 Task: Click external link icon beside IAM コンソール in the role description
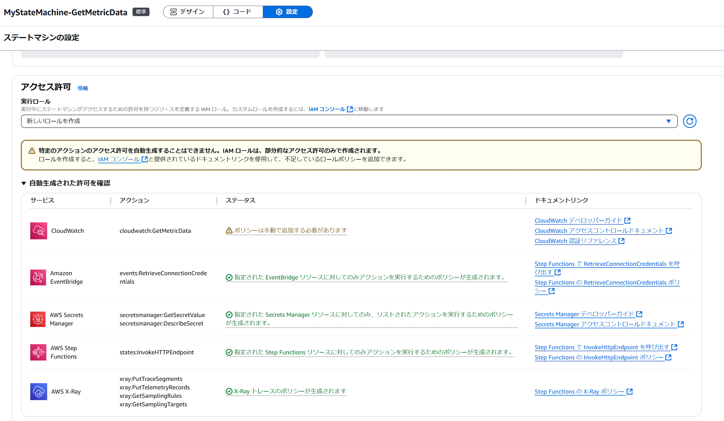pyautogui.click(x=350, y=109)
